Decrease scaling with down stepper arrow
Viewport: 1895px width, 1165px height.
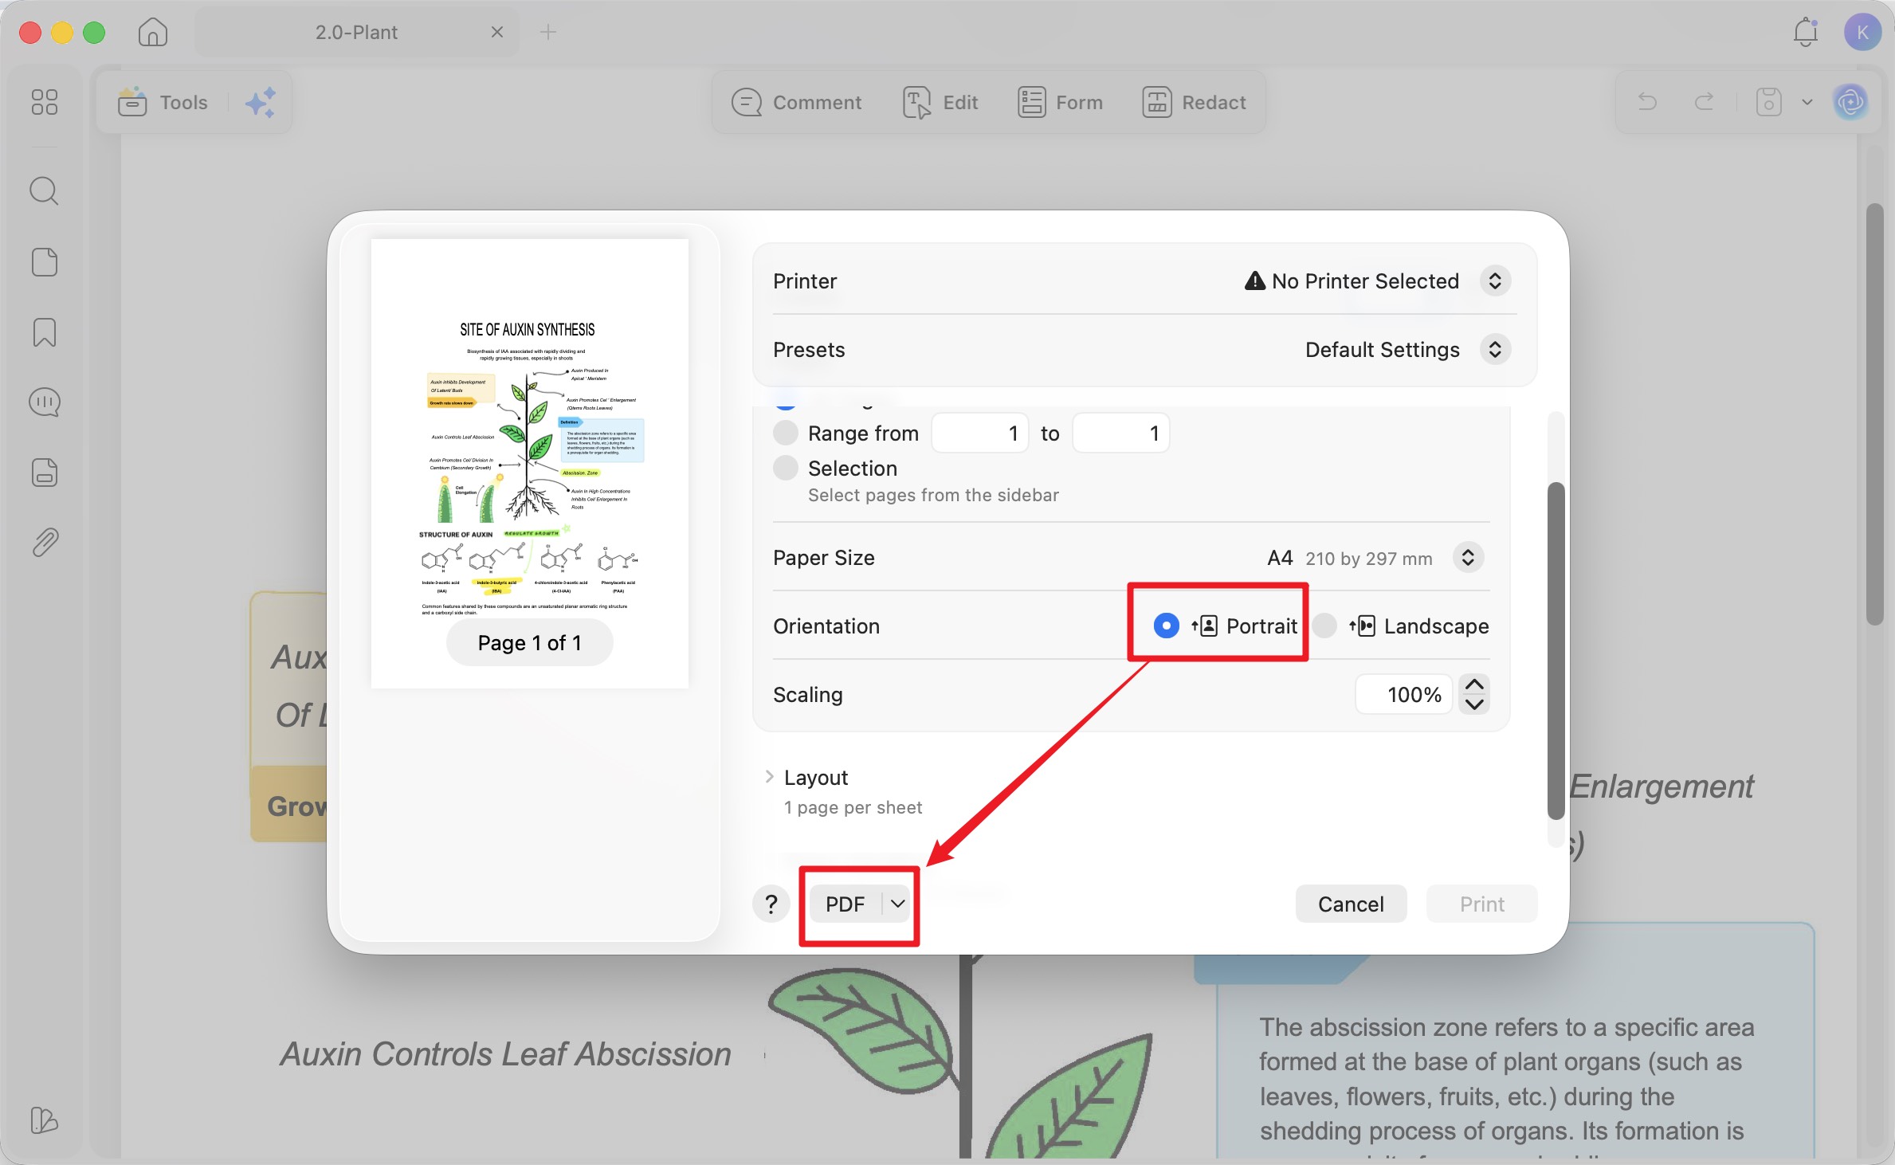coord(1474,704)
